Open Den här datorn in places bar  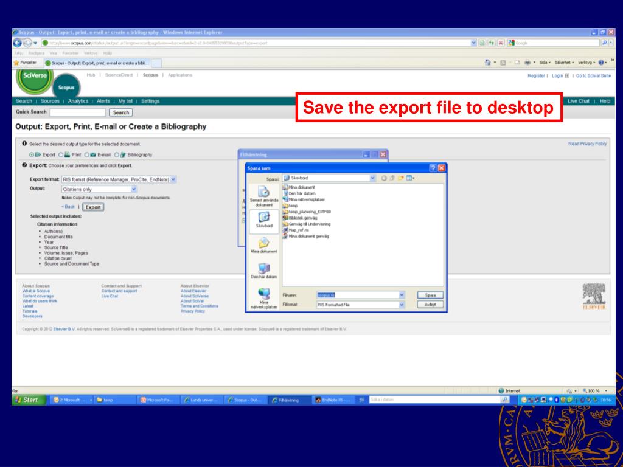[x=264, y=271]
